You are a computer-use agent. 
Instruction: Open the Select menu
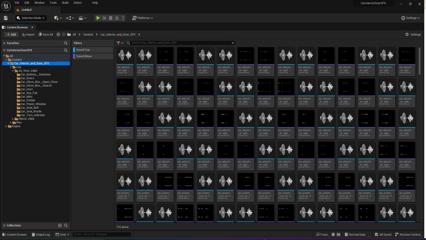click(x=78, y=3)
